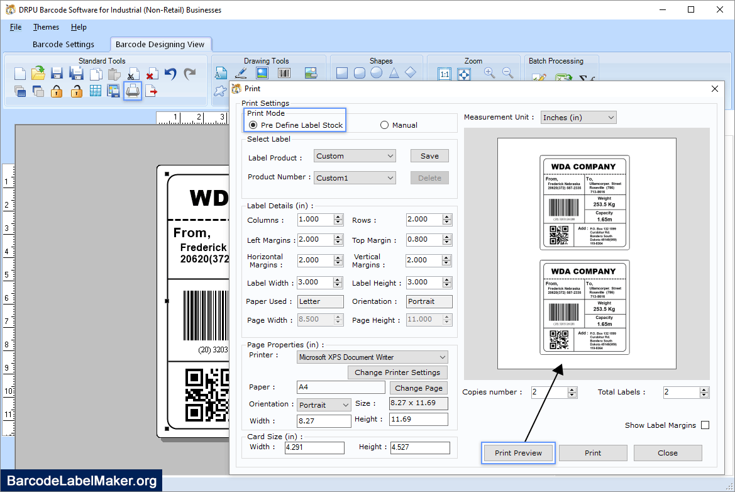Image resolution: width=735 pixels, height=492 pixels.
Task: Increase Copies number with the stepper
Action: (571, 389)
